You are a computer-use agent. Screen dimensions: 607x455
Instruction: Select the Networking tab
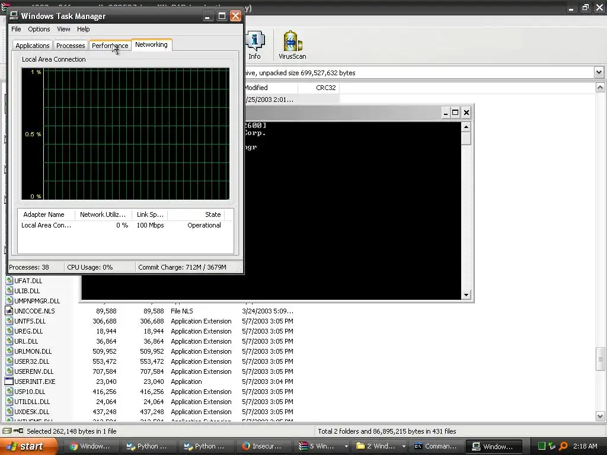[151, 44]
